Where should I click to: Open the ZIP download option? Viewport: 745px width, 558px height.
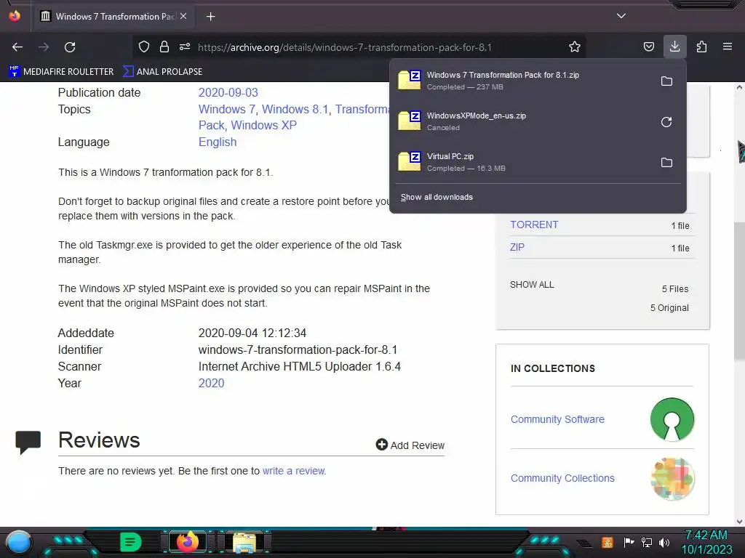pyautogui.click(x=517, y=247)
